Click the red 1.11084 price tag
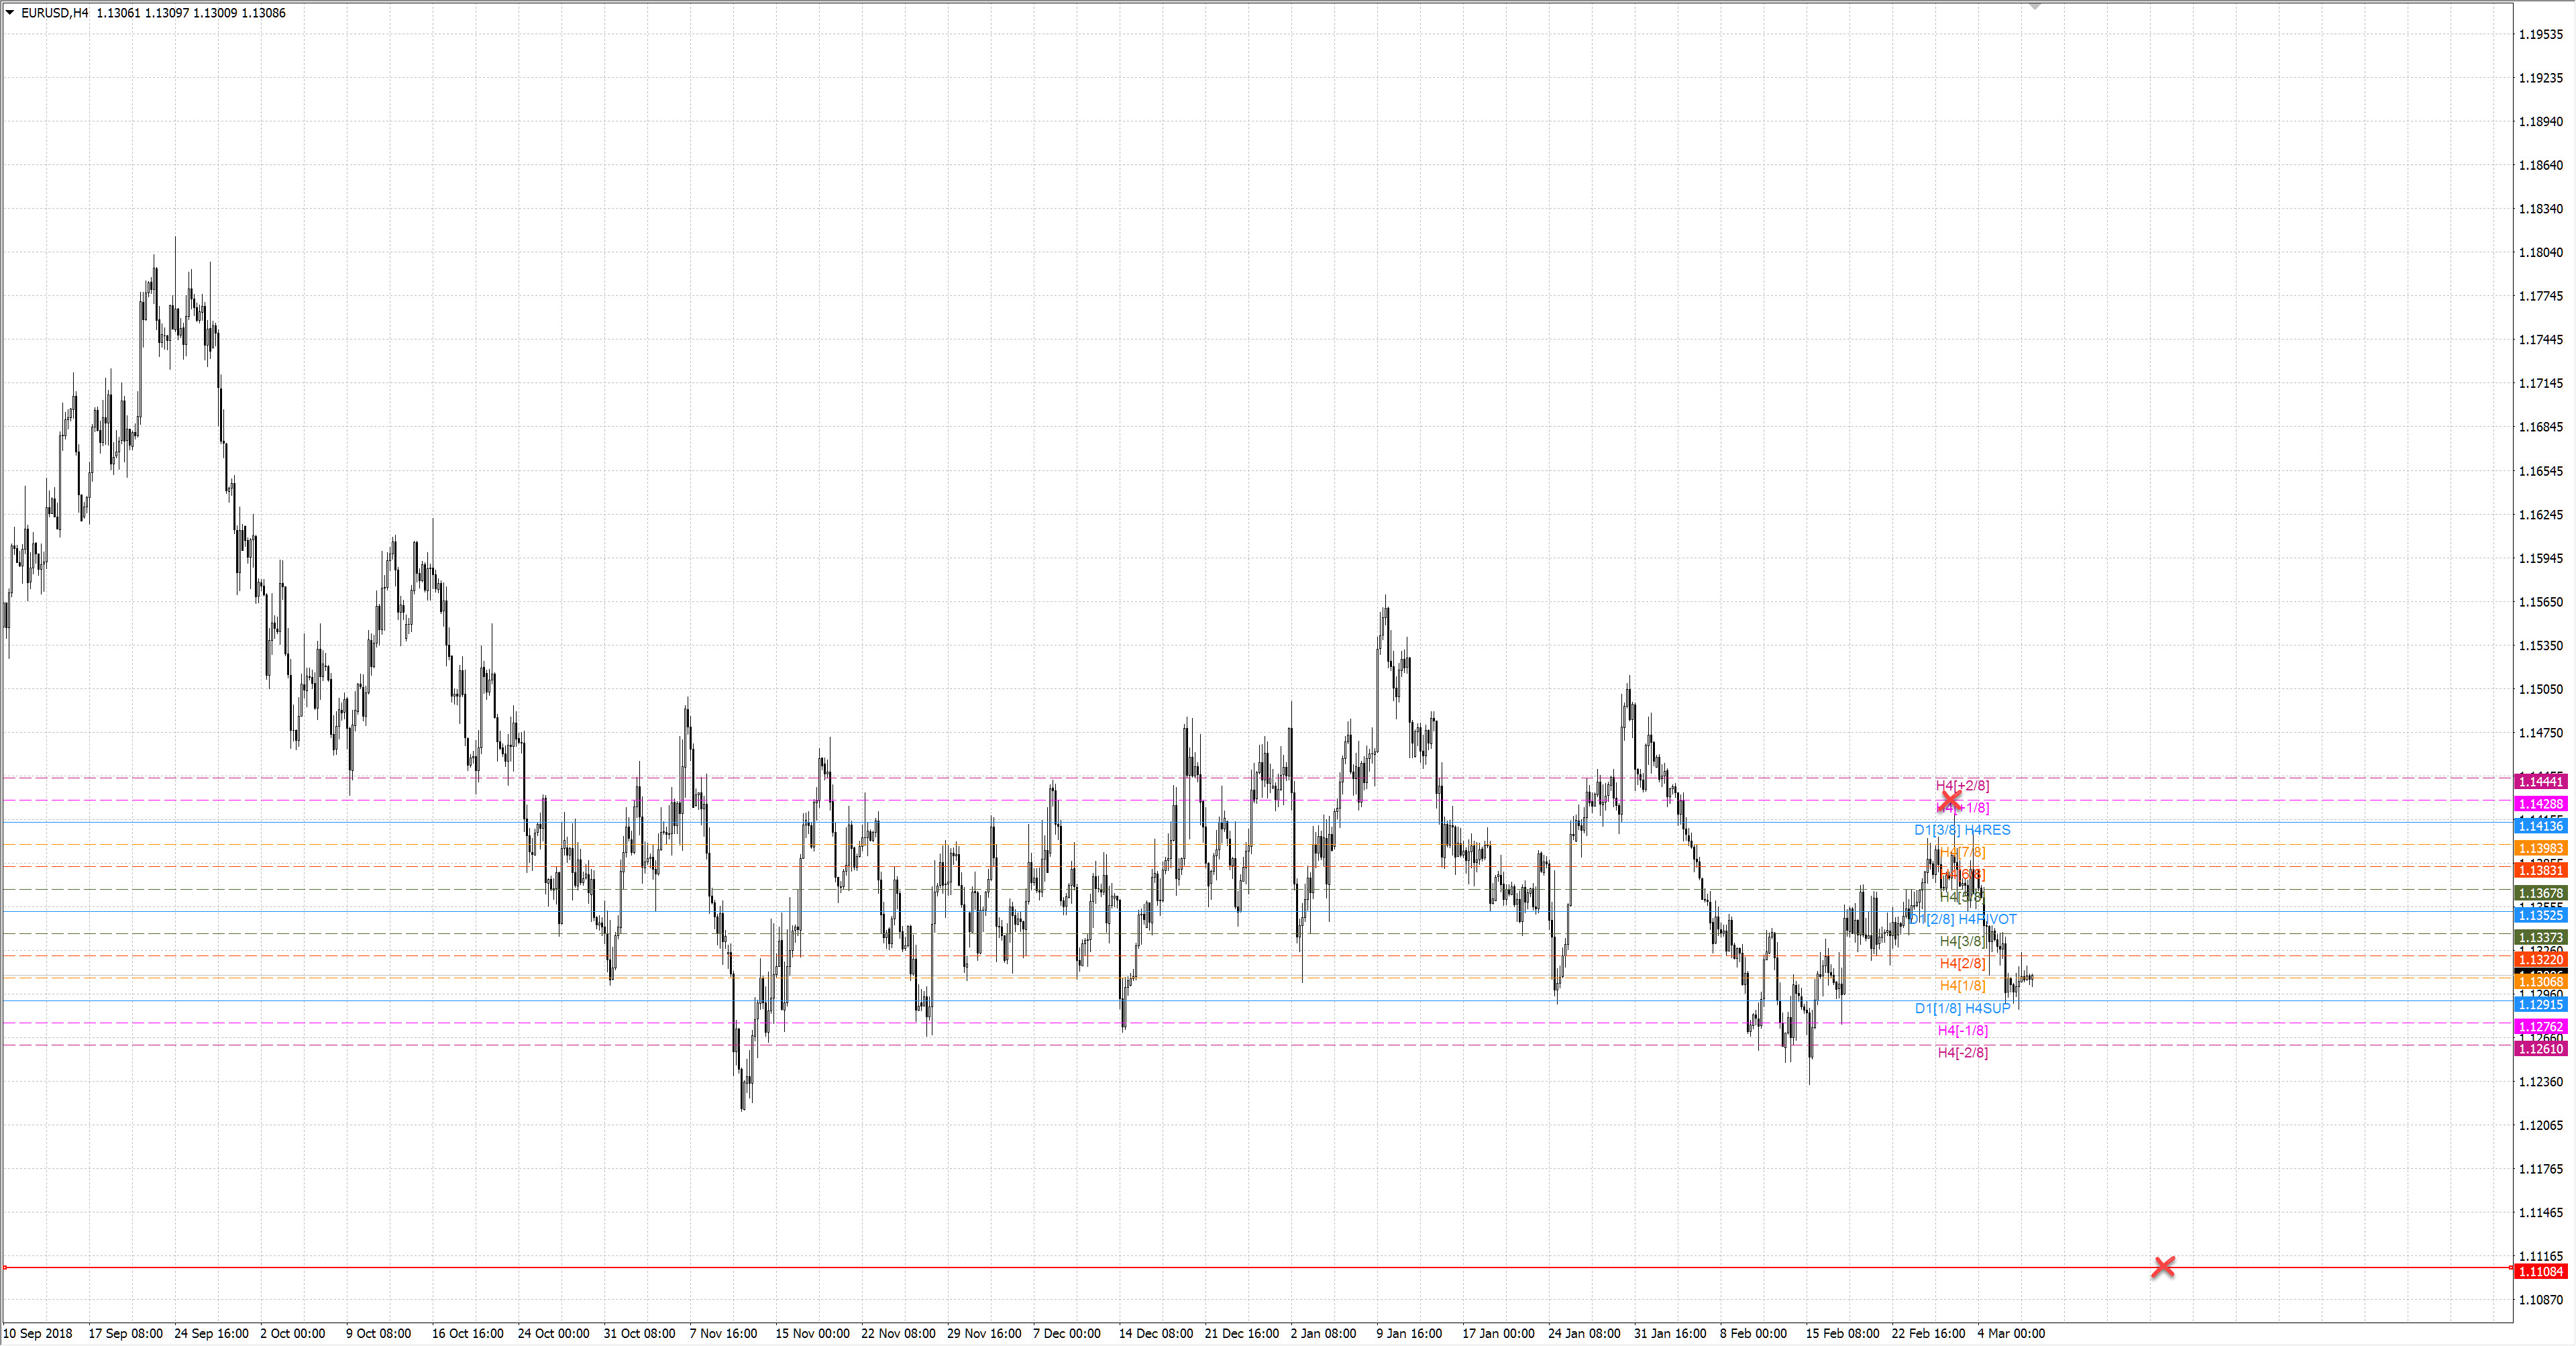This screenshot has width=2576, height=1346. click(2540, 1271)
